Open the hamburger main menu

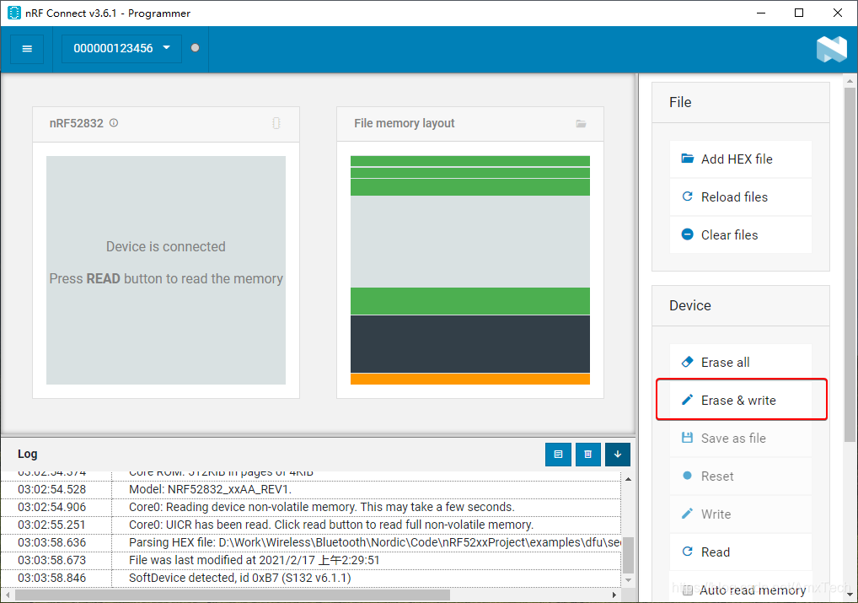coord(27,49)
